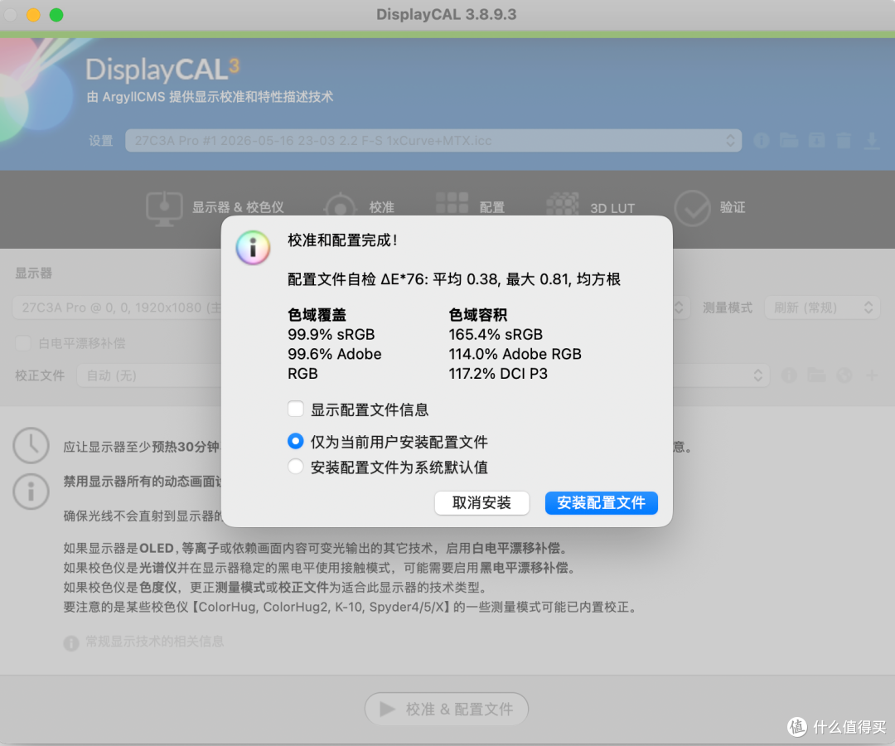This screenshot has width=895, height=746.
Task: Click the plus icon to add correction
Action: 872,375
